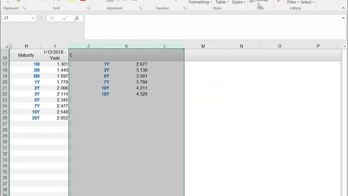Image resolution: width=348 pixels, height=196 pixels.
Task: Click the Name Box showing J1
Action: [16, 18]
